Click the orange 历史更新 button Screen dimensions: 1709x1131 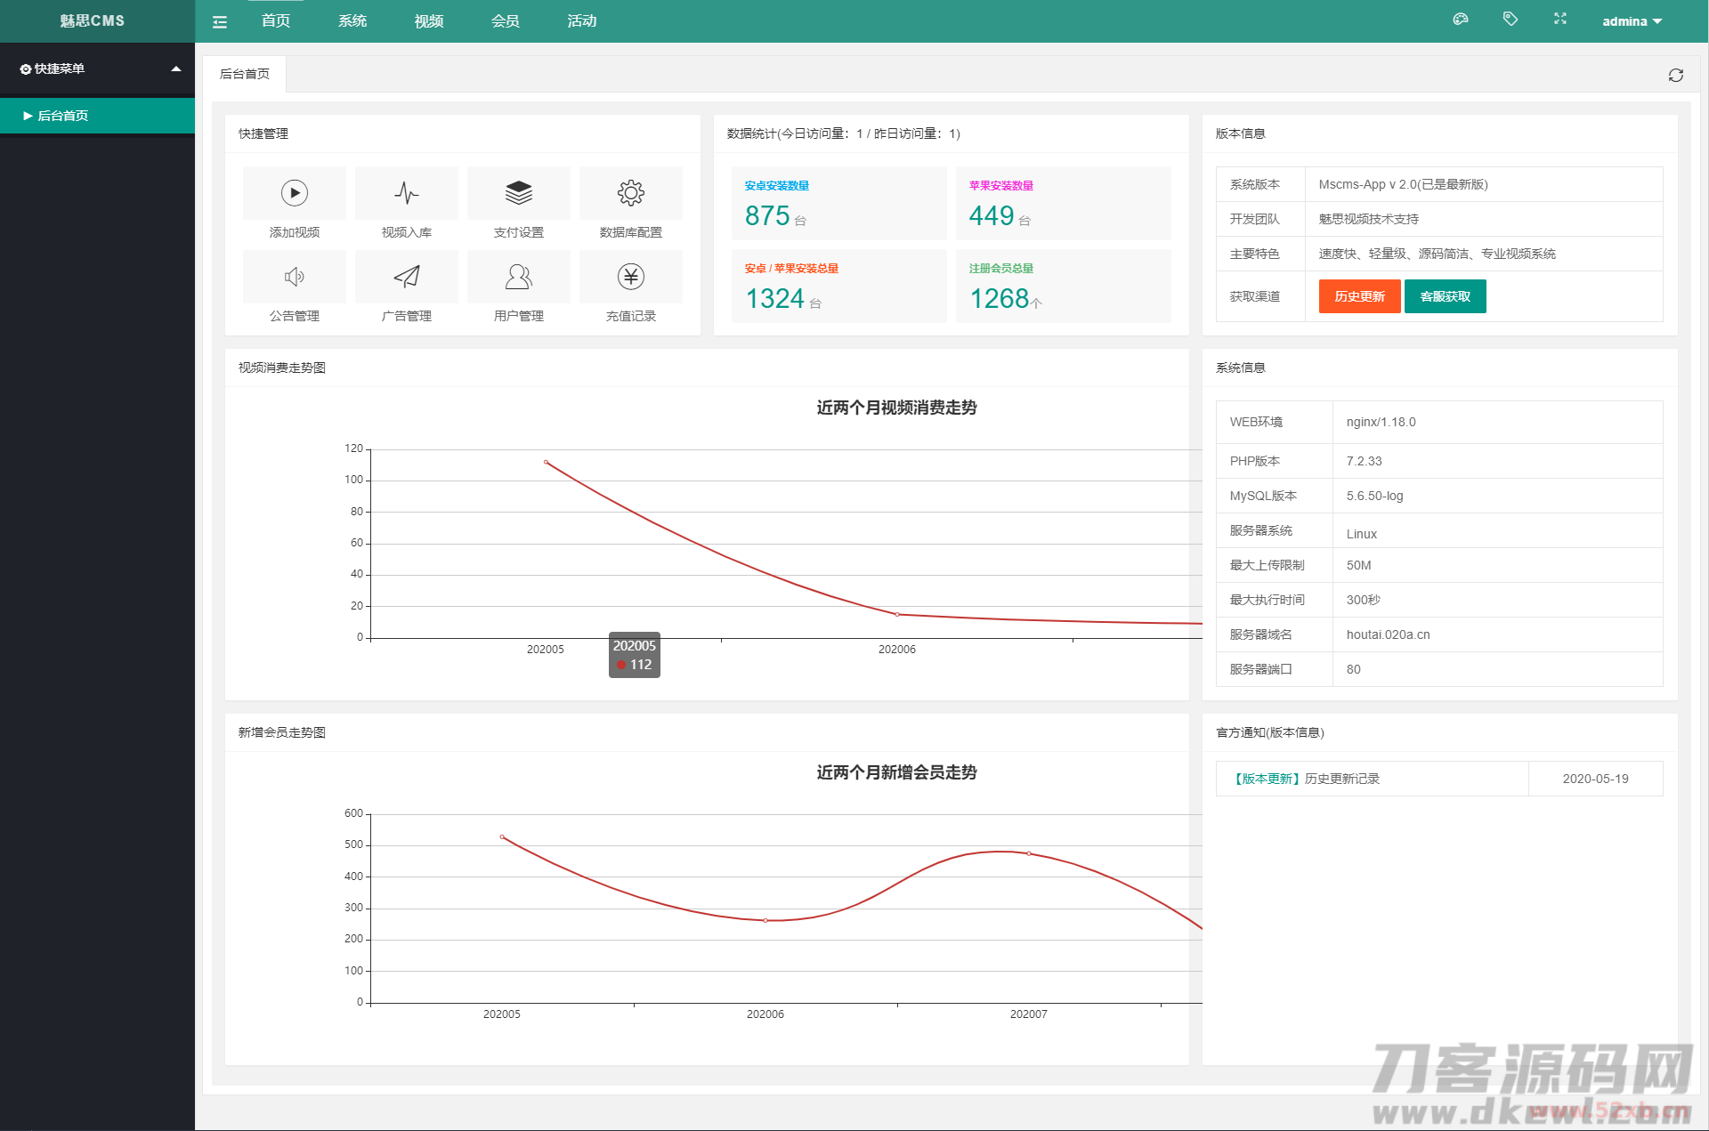click(x=1359, y=296)
